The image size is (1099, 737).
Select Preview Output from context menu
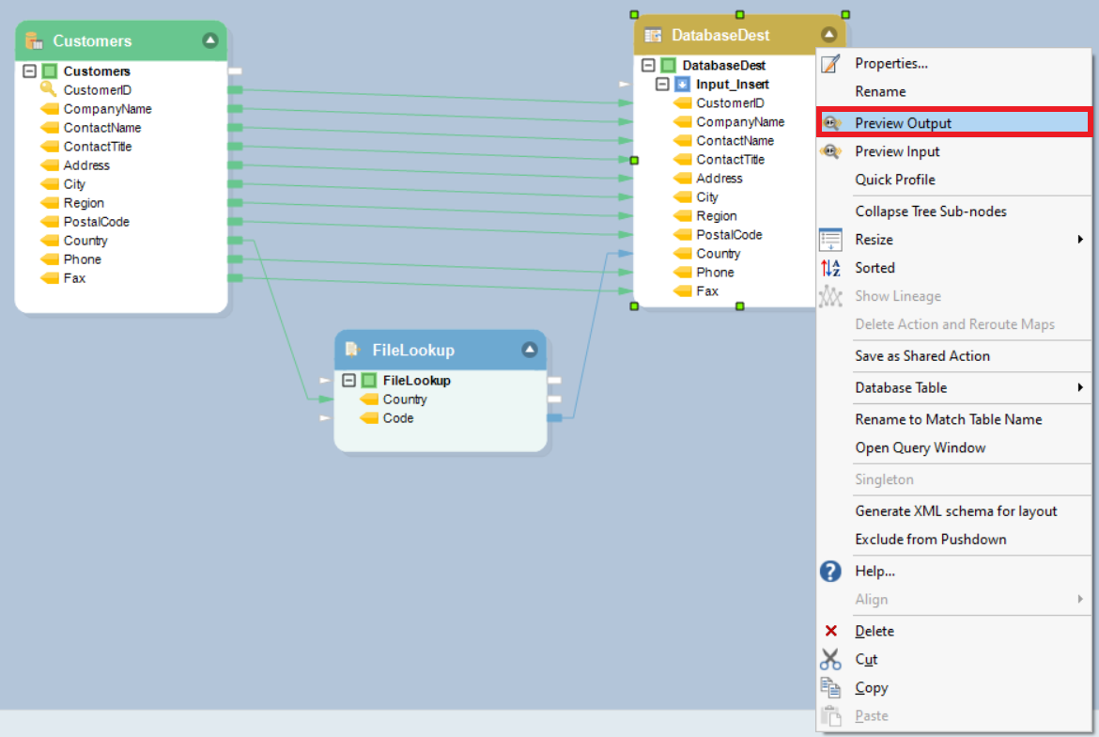(x=902, y=123)
